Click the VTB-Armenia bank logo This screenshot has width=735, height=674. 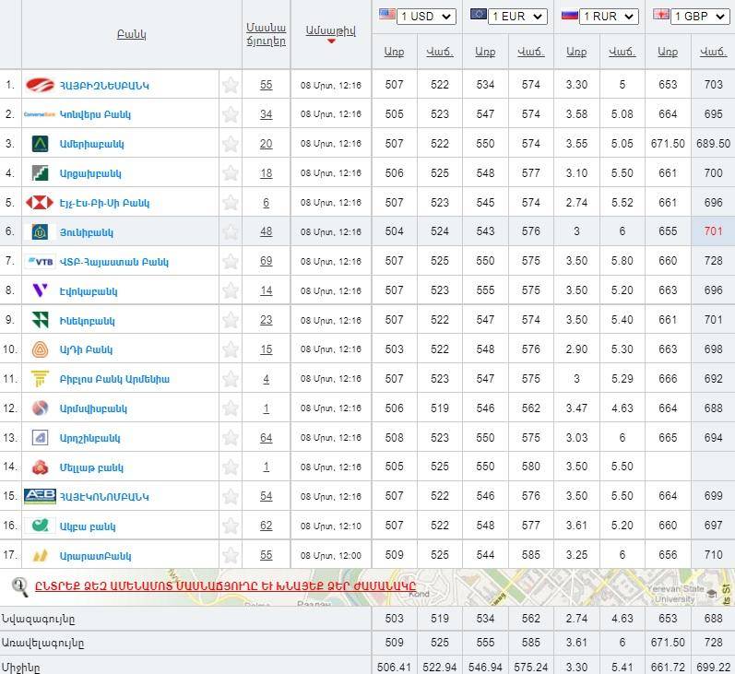coord(41,262)
